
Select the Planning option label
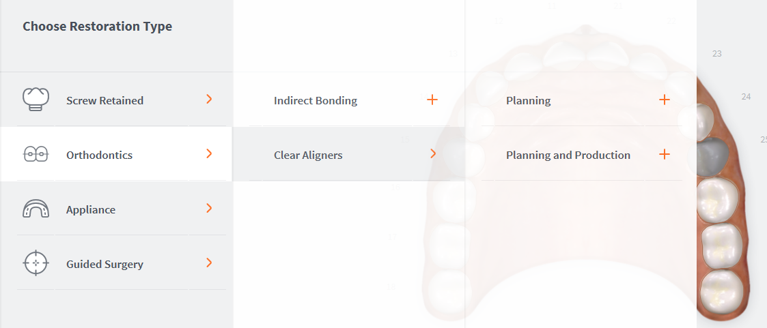[x=528, y=100]
